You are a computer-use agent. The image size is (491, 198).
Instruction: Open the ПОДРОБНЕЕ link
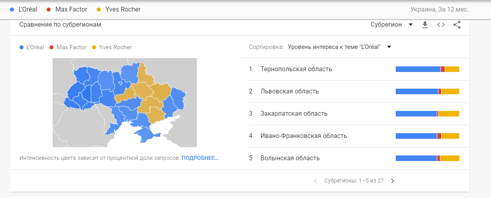[x=200, y=158]
